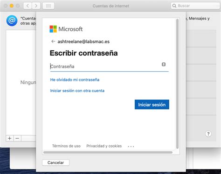221x174 pixels.
Task: Focus the Contraseña password field
Action: [109, 67]
